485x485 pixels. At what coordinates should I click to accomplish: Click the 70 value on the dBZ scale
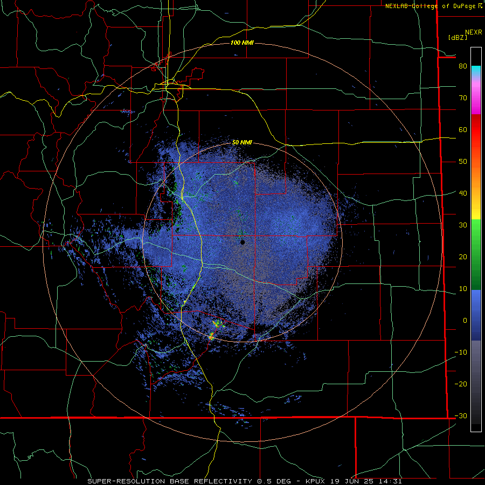pyautogui.click(x=463, y=98)
